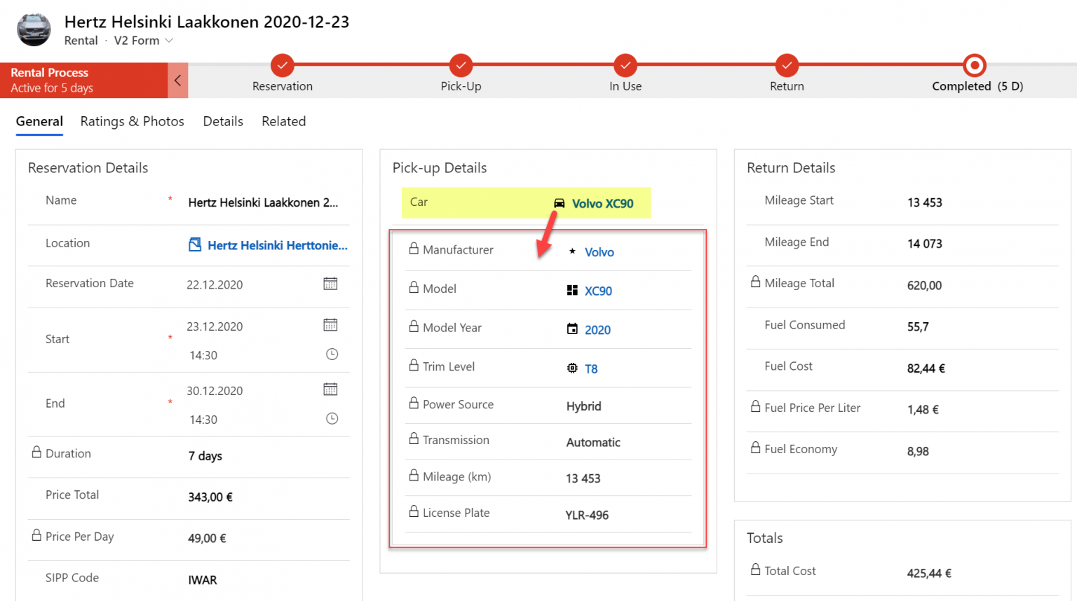Click the Mileage (km) lock icon

click(414, 475)
